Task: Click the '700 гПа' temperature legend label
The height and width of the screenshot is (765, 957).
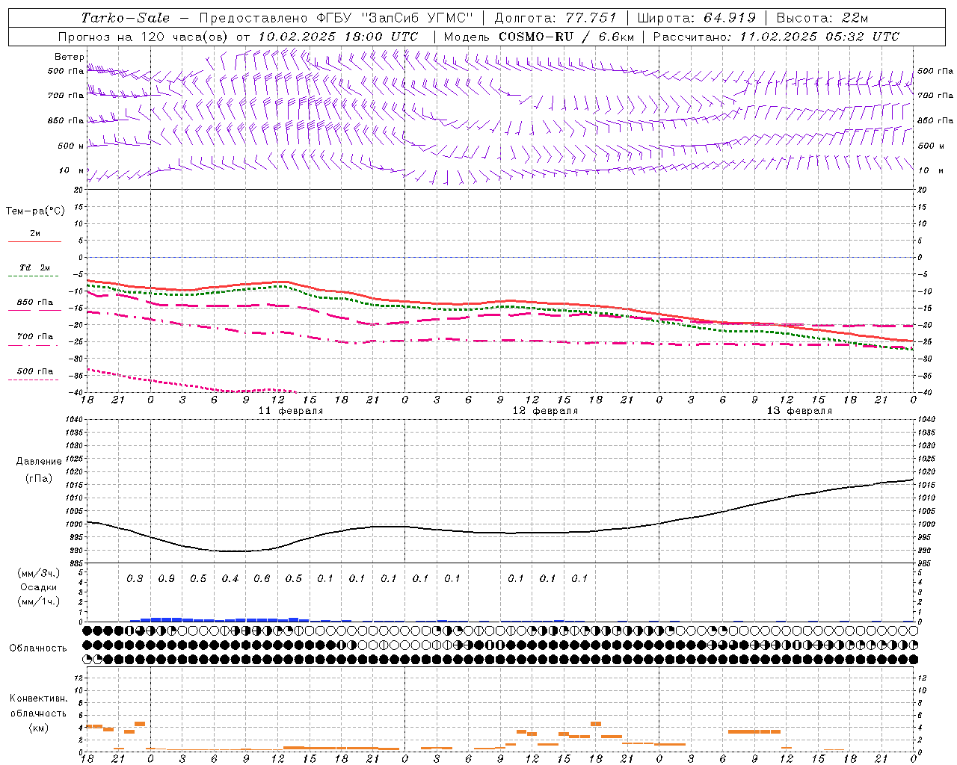Action: [x=35, y=337]
